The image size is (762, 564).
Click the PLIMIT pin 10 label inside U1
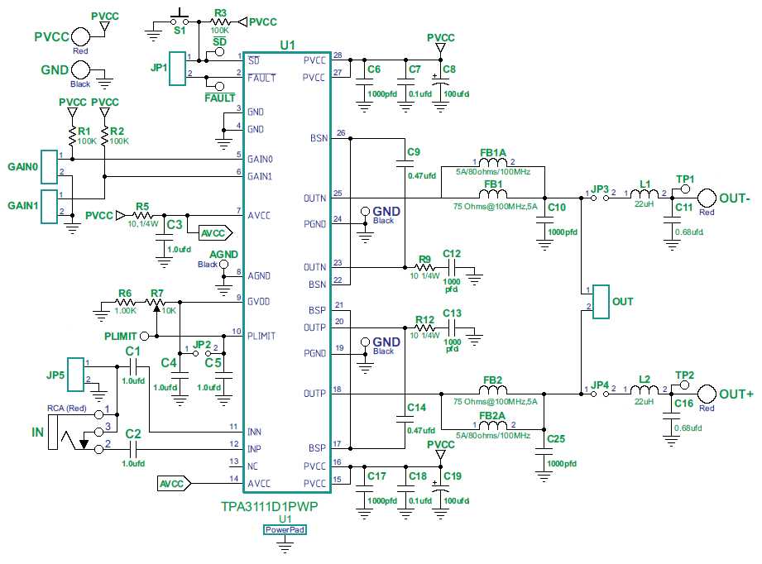(x=261, y=336)
